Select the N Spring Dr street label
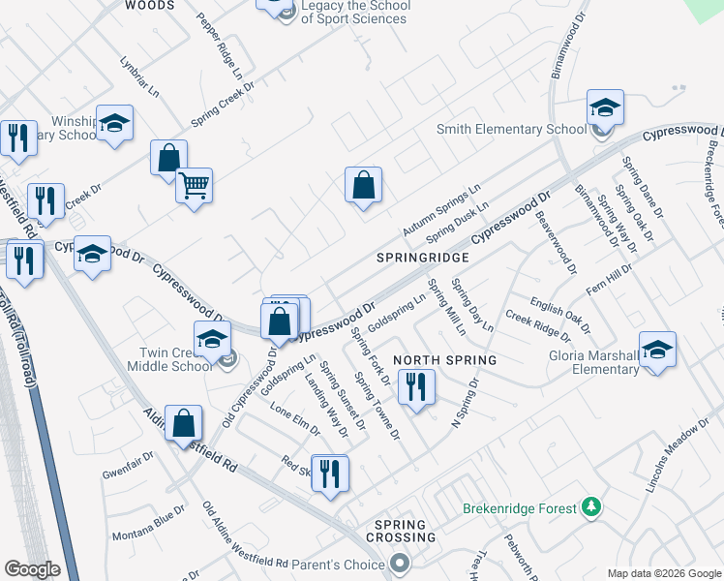This screenshot has height=581, width=724. [466, 403]
